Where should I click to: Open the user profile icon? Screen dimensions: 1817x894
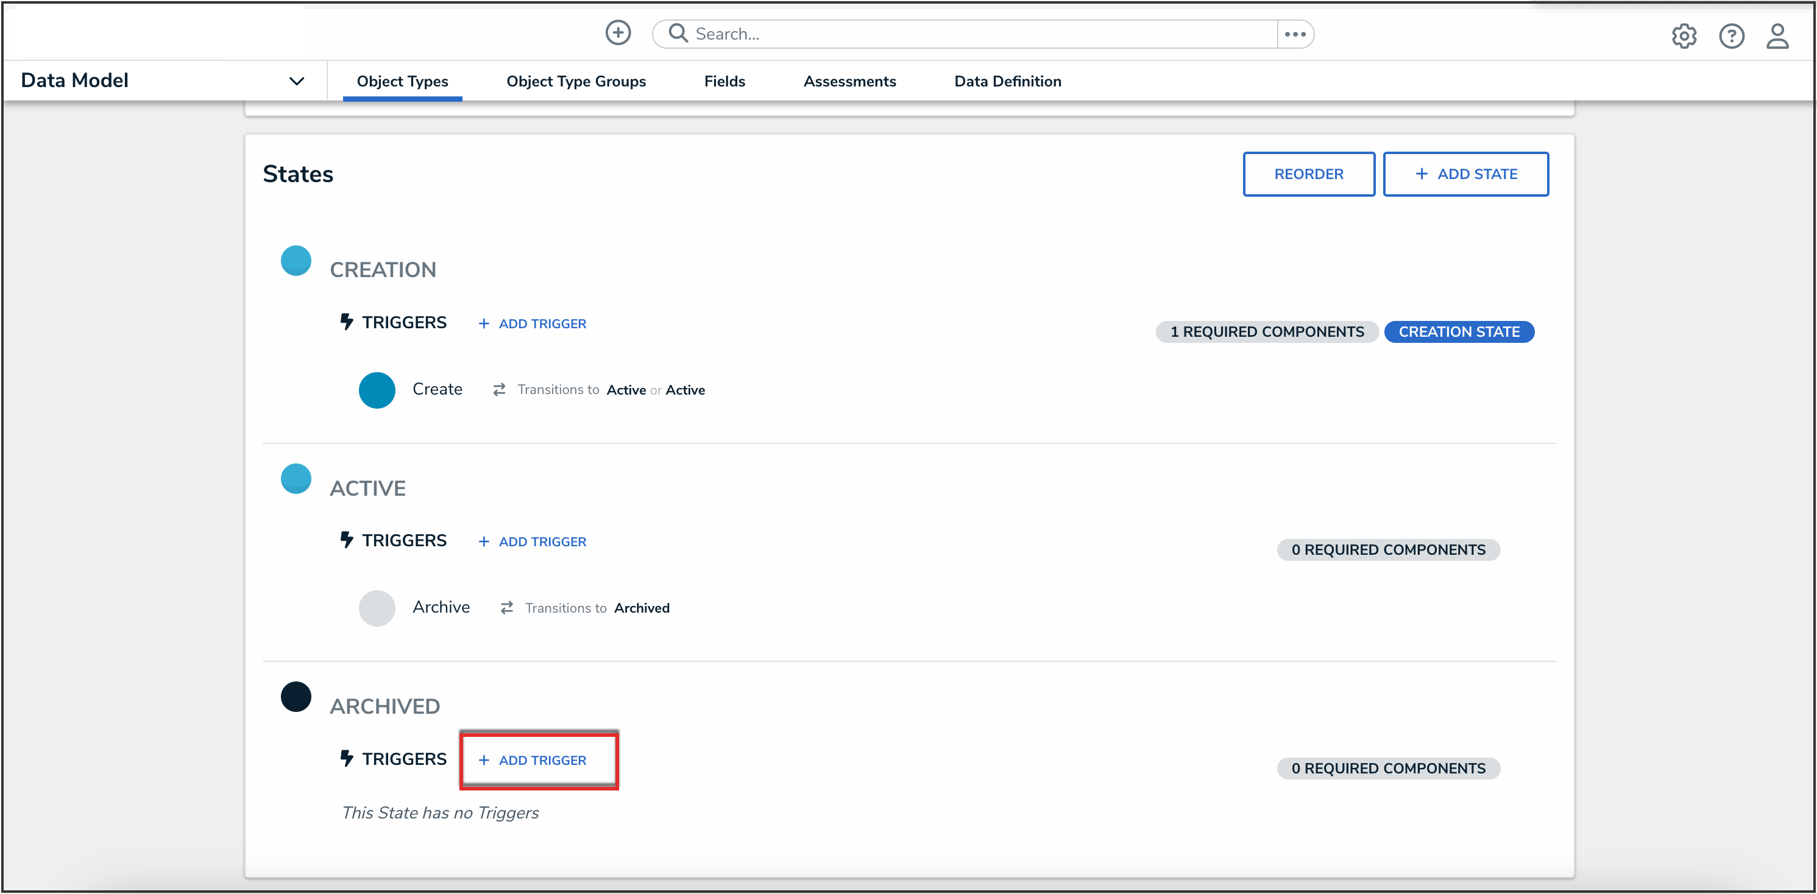1777,36
